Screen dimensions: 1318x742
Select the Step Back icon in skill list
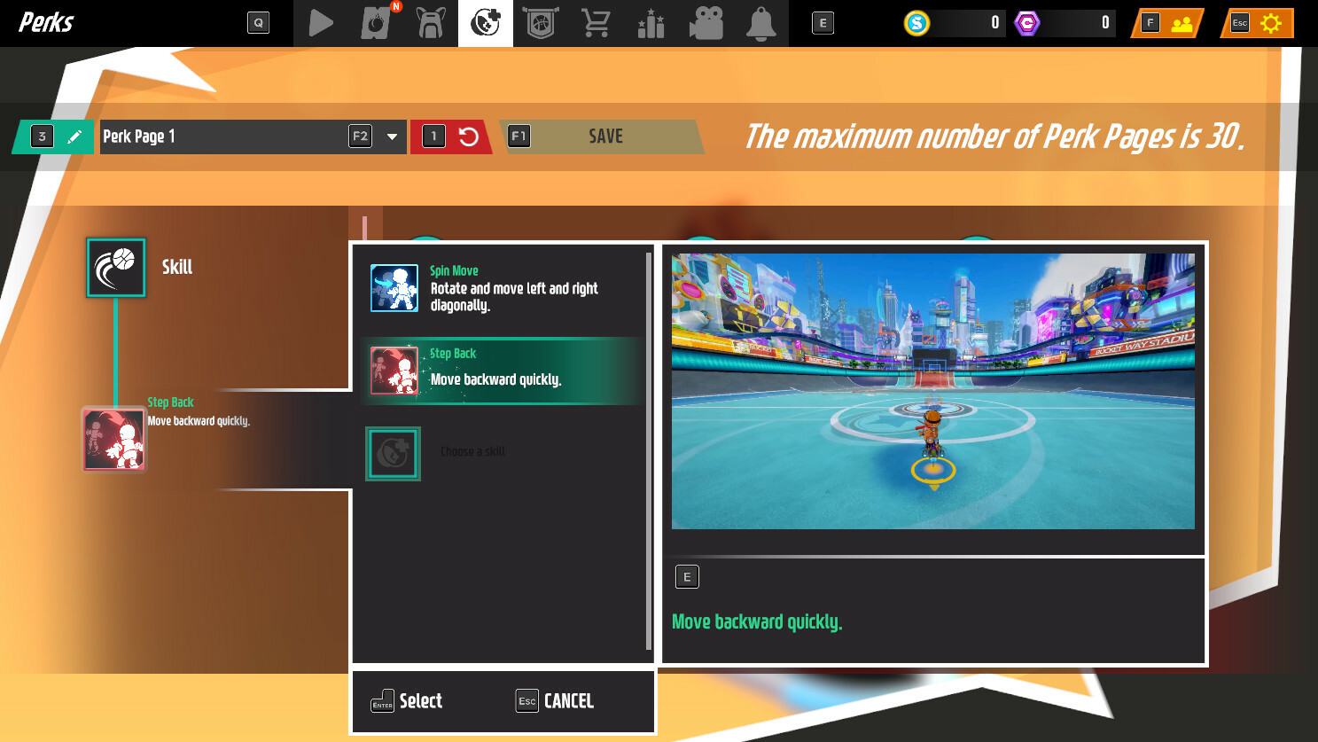click(394, 371)
